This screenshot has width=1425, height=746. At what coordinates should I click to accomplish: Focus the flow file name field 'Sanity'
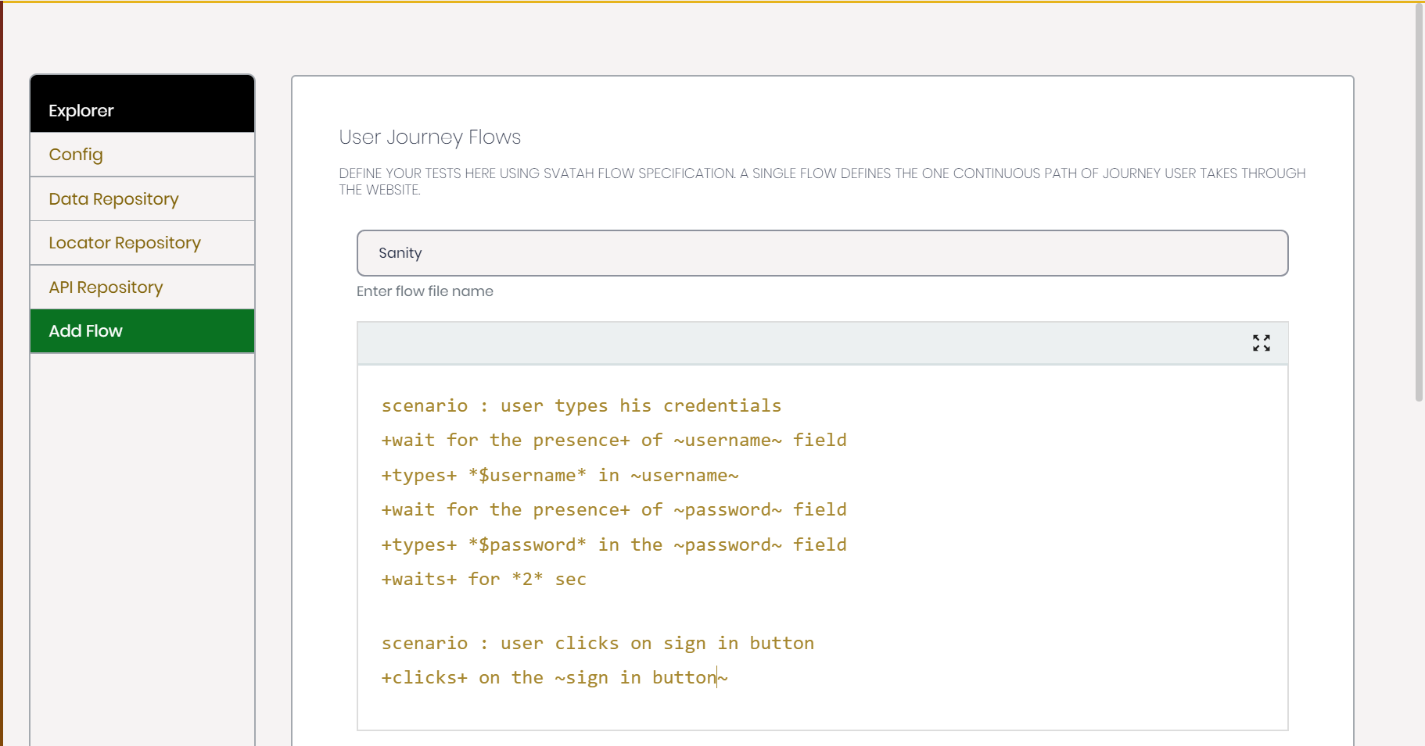coord(822,253)
